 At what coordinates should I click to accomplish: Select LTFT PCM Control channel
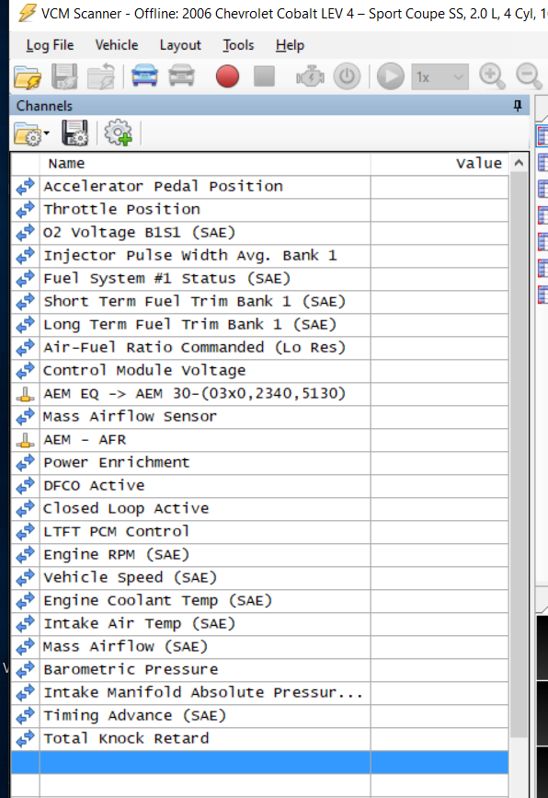(x=260, y=531)
